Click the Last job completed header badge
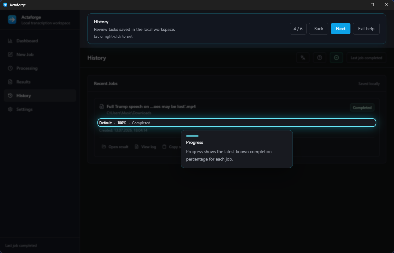394x253 pixels. [366, 58]
